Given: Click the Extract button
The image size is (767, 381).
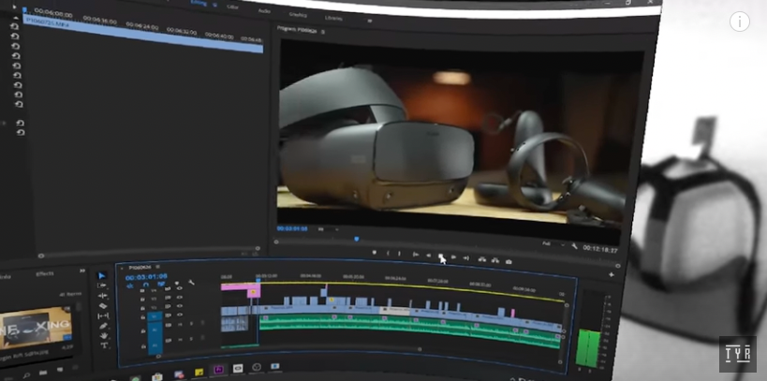Looking at the screenshot, I should 495,260.
